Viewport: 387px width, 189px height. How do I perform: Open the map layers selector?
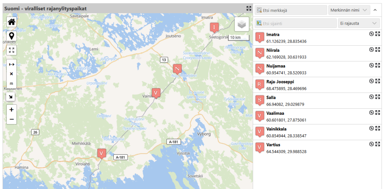[241, 24]
